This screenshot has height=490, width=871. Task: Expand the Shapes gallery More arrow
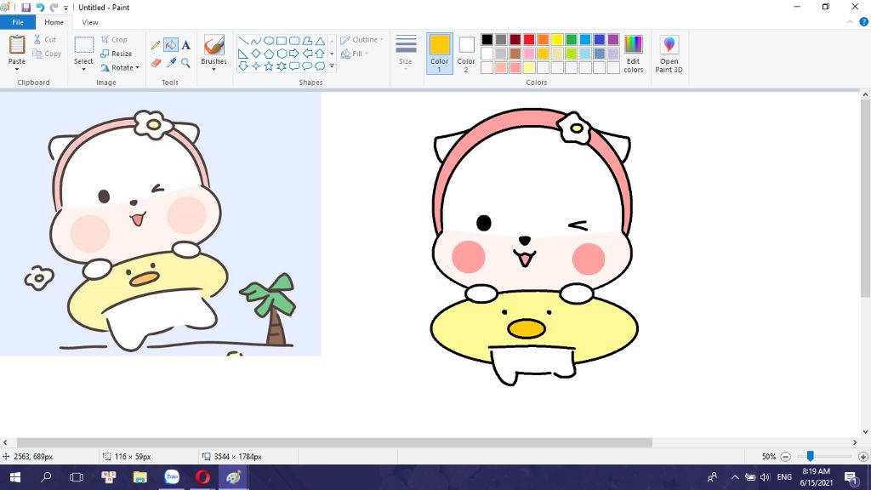click(x=332, y=66)
